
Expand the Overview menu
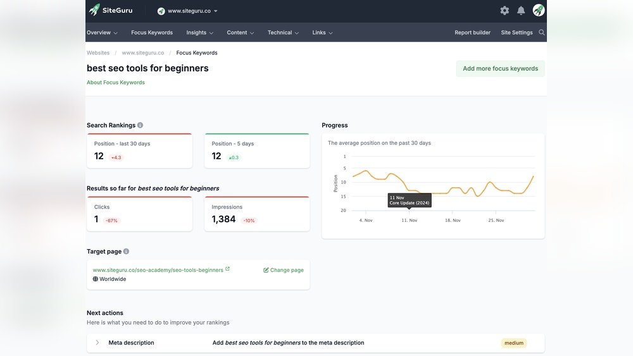coord(102,33)
